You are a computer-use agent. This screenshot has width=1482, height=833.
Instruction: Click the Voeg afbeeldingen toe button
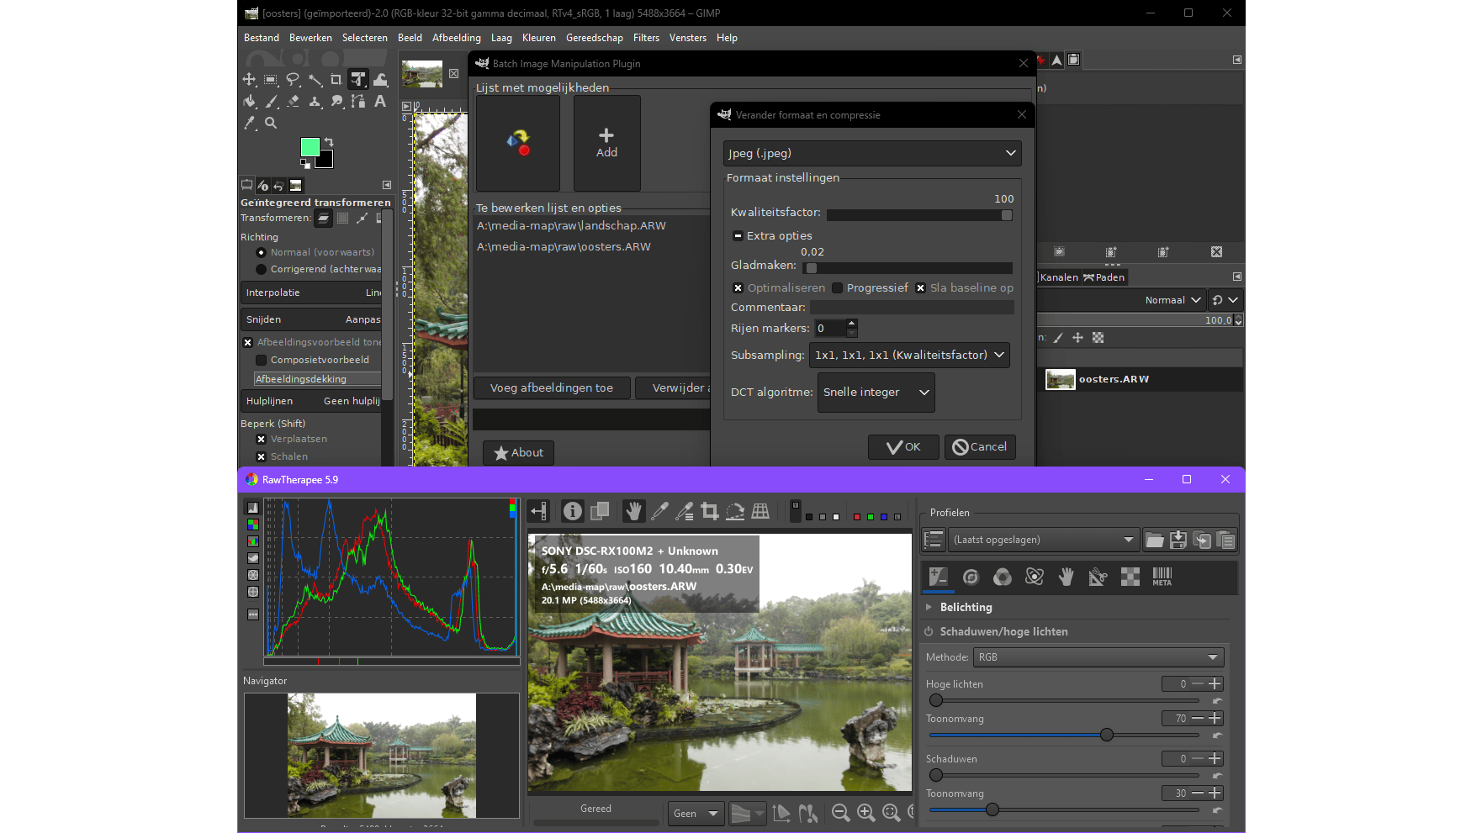click(551, 388)
